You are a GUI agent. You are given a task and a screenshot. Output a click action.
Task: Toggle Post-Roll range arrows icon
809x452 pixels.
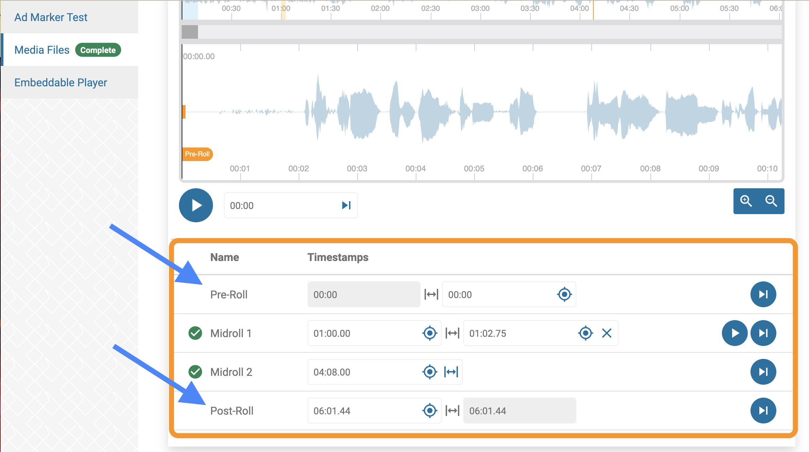coord(452,411)
